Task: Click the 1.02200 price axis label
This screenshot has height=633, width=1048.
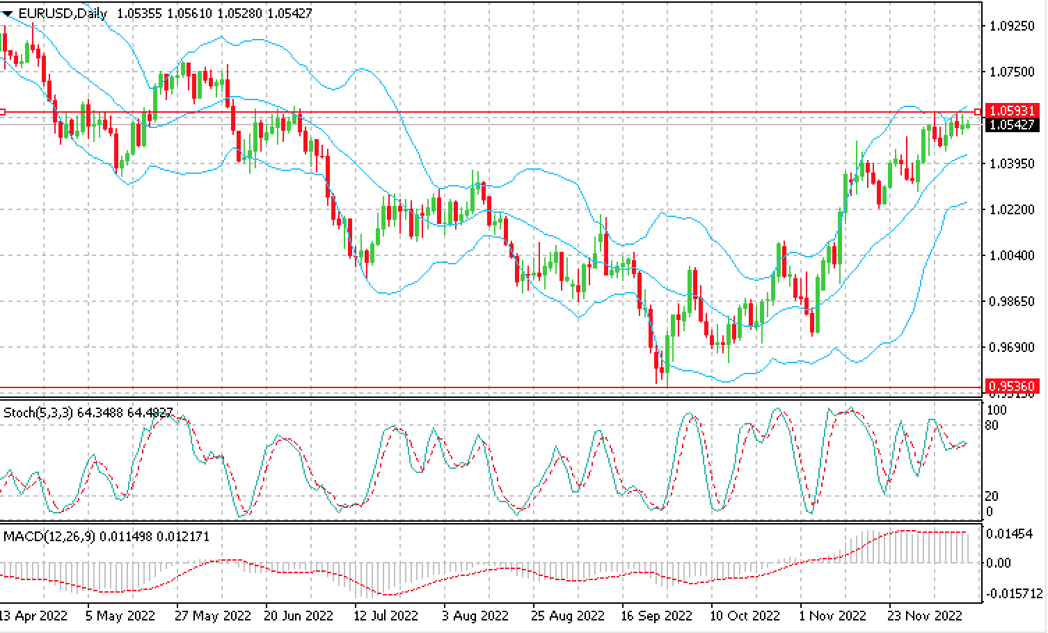Action: click(x=1011, y=209)
